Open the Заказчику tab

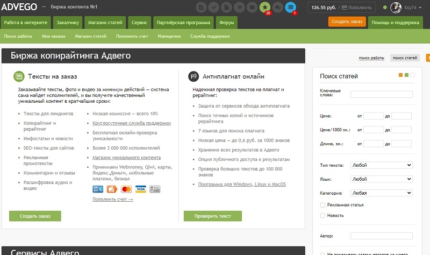pyautogui.click(x=68, y=23)
